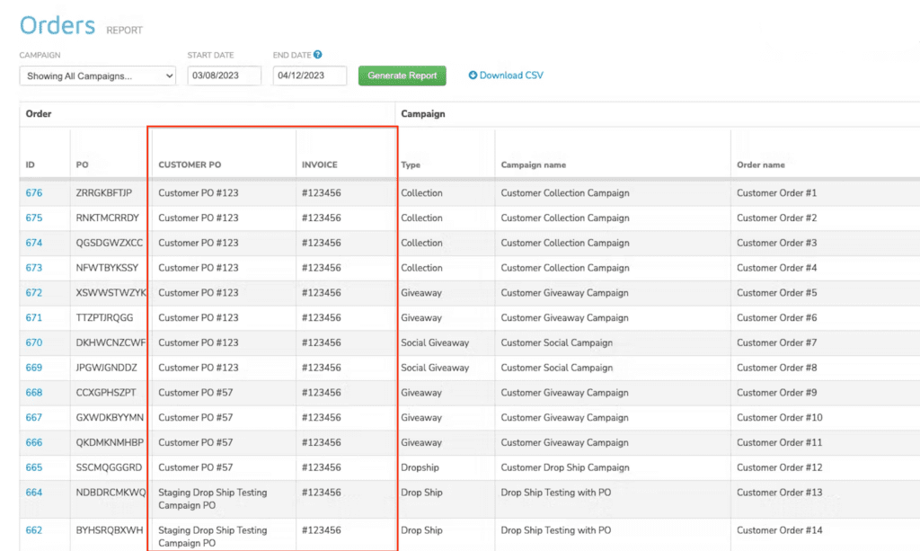The width and height of the screenshot is (920, 551).
Task: Open order ID 662 link
Action: click(34, 530)
